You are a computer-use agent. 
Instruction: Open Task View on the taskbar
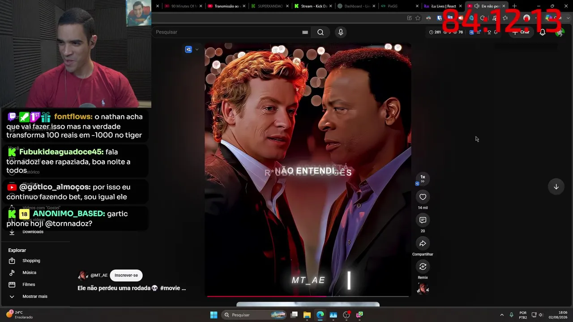pyautogui.click(x=294, y=315)
